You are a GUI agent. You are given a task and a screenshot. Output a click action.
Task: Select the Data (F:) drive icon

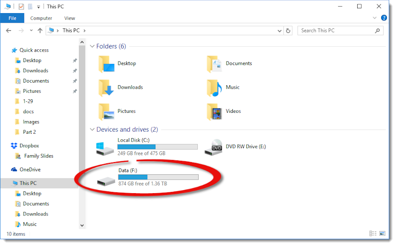click(x=106, y=181)
